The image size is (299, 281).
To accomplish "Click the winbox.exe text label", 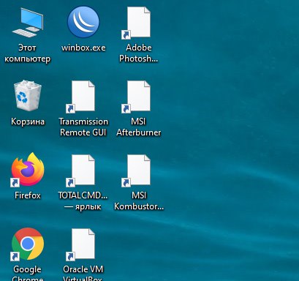I will [83, 48].
